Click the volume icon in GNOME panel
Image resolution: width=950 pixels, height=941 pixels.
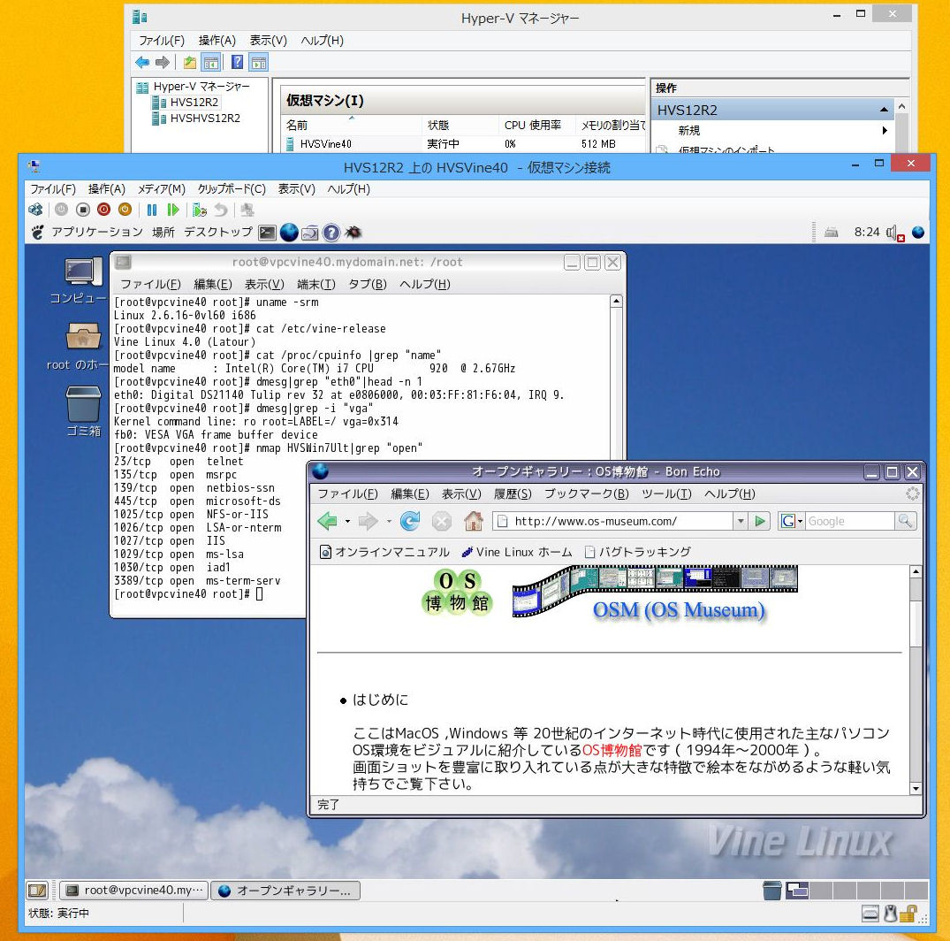point(893,233)
